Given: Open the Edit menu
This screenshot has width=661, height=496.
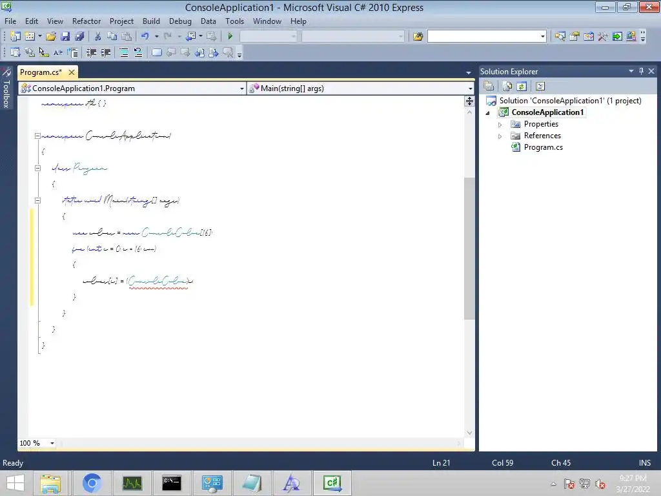Looking at the screenshot, I should tap(32, 21).
